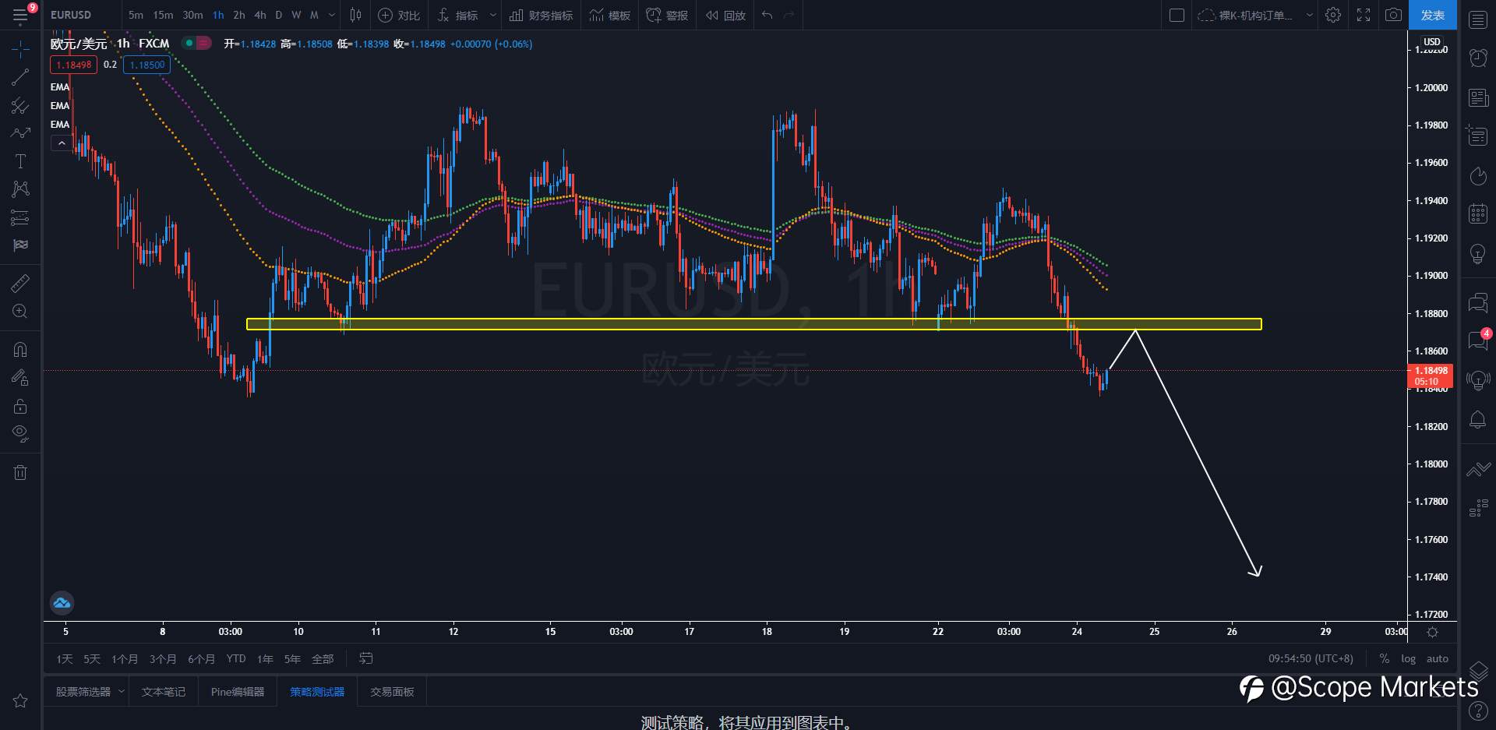Image resolution: width=1496 pixels, height=730 pixels.
Task: Open the USD currency selector on price axis
Action: [1432, 42]
